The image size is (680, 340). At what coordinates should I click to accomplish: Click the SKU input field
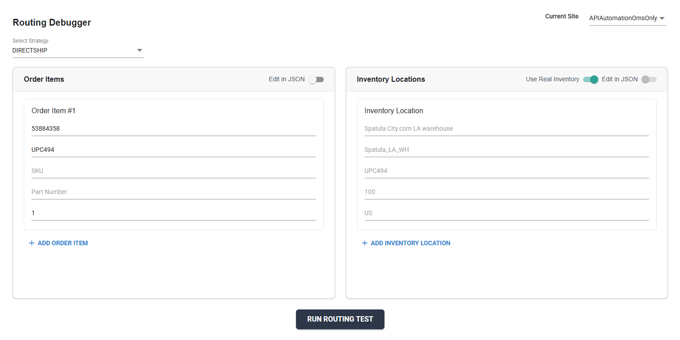tap(173, 171)
